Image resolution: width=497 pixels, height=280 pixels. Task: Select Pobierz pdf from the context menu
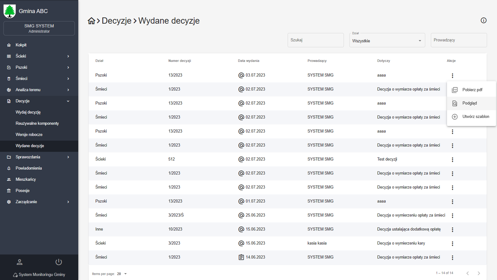click(472, 90)
